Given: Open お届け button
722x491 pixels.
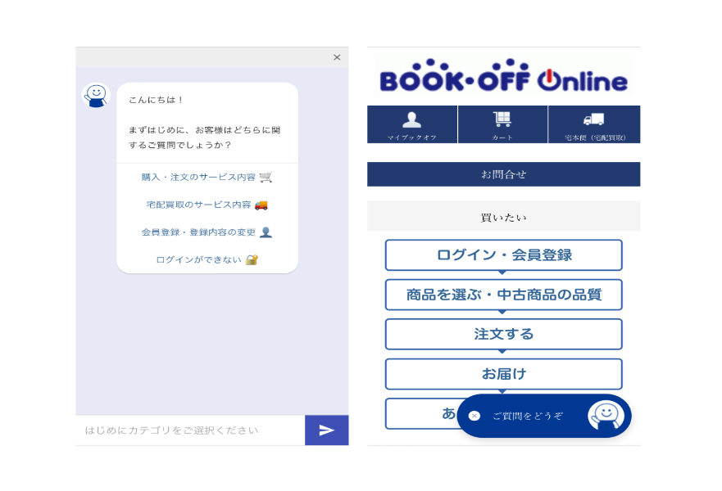Looking at the screenshot, I should click(503, 374).
